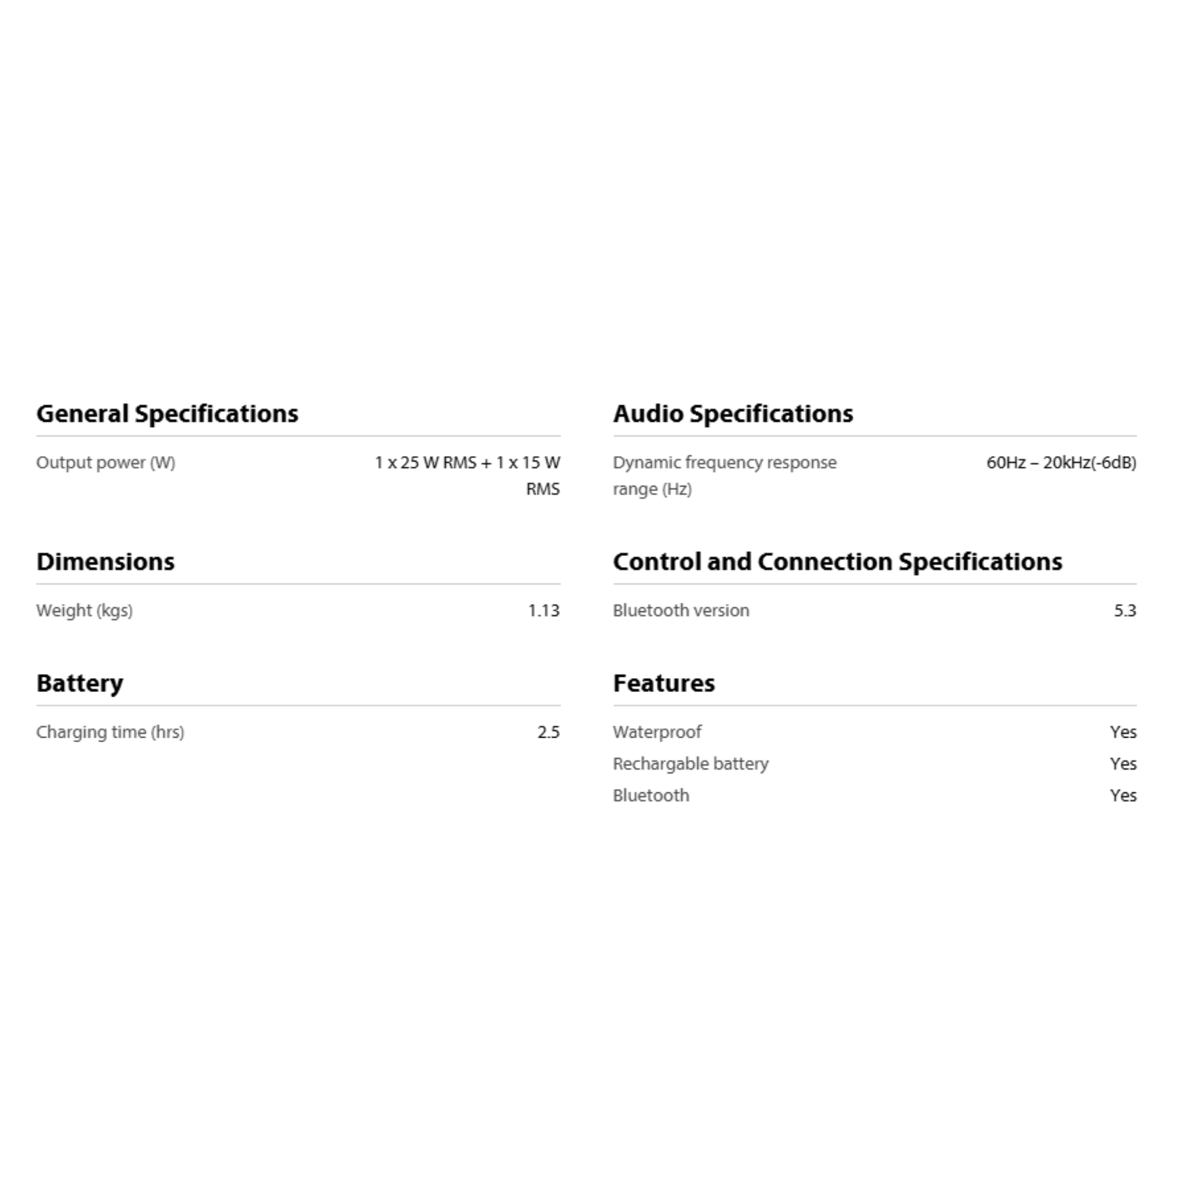Image resolution: width=1196 pixels, height=1196 pixels.
Task: Click the Features section heading
Action: coord(663,683)
